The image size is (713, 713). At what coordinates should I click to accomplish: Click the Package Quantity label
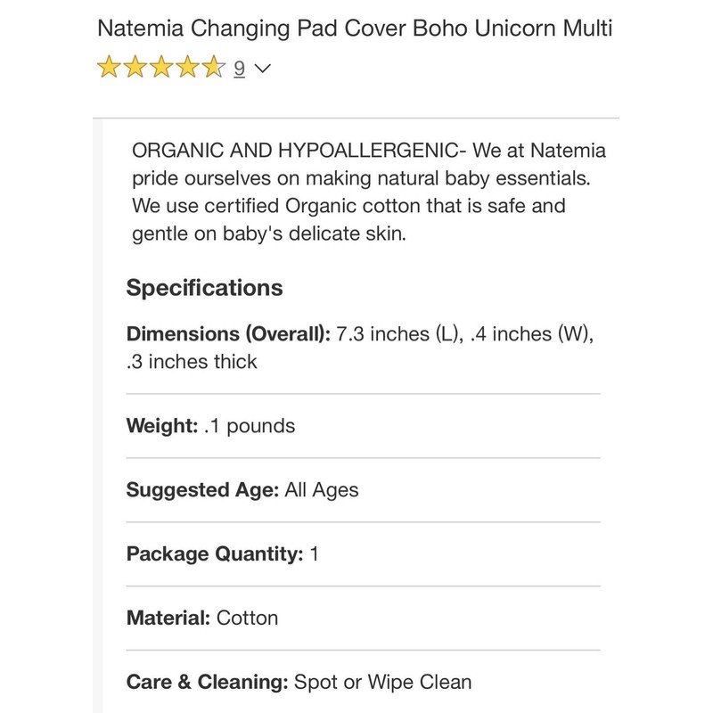coord(214,553)
